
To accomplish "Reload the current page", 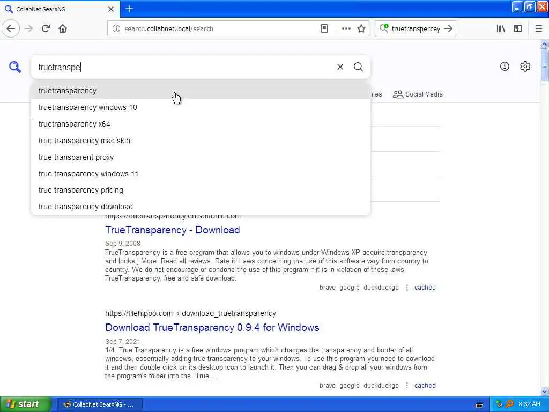I will [46, 28].
